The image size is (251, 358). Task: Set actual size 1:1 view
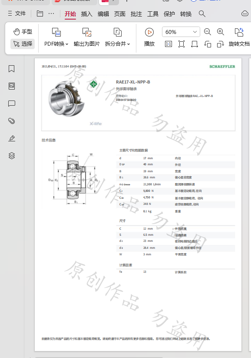168,44
